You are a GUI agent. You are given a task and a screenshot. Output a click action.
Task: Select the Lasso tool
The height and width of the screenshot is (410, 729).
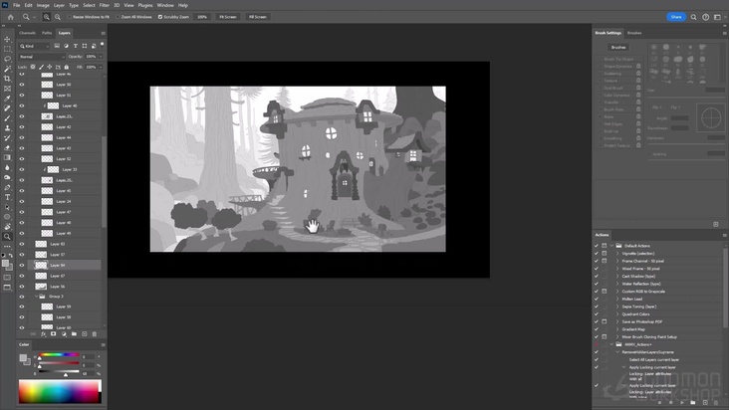pos(7,59)
